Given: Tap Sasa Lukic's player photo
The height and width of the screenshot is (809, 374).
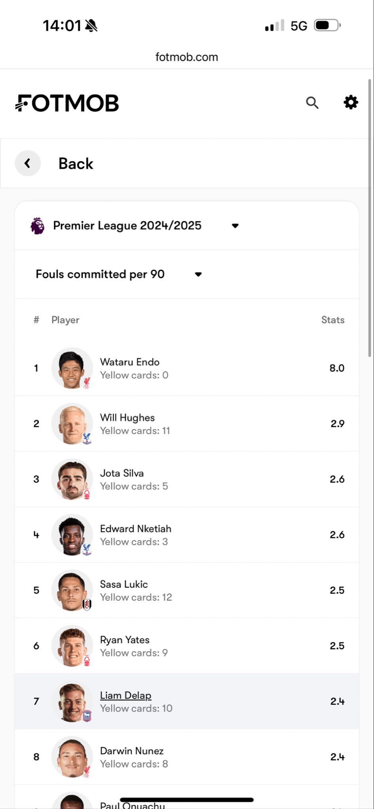Looking at the screenshot, I should click(72, 591).
